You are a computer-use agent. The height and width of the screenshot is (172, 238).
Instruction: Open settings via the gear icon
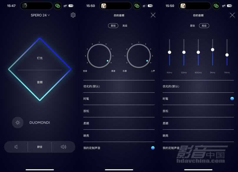pos(73,15)
